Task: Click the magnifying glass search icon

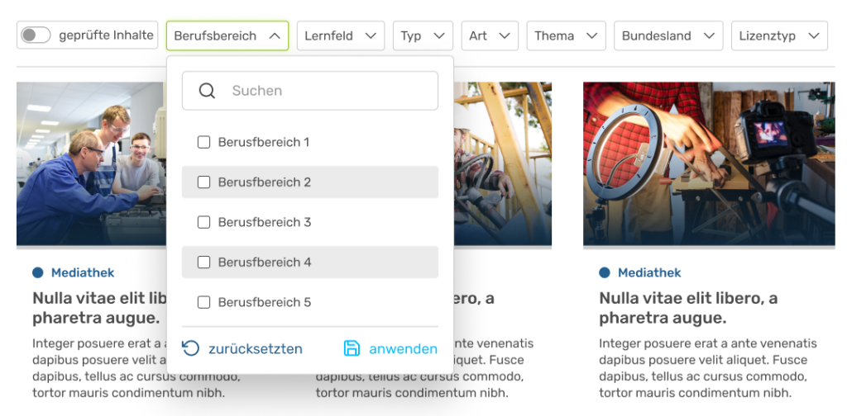Action: click(208, 91)
